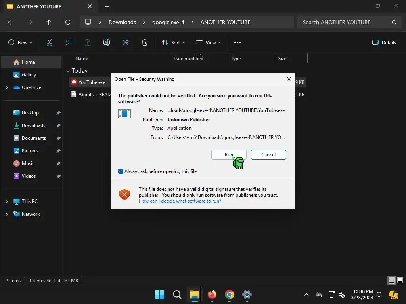Close the Security Warning dialog
Screen dimensions: 406x304
[x=289, y=79]
